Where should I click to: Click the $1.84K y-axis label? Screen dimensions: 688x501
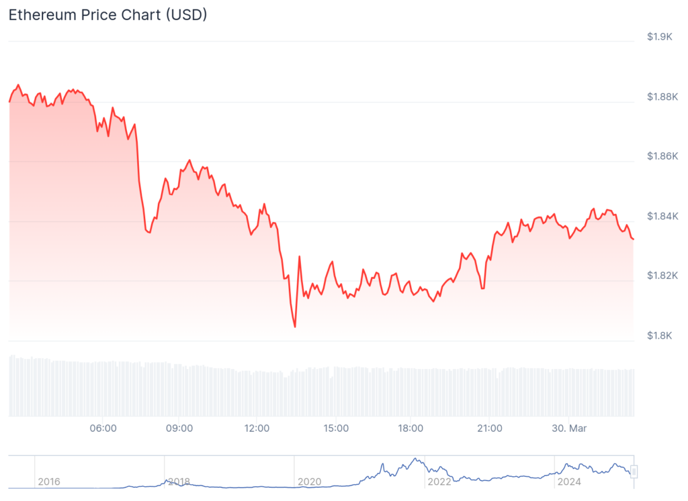click(661, 216)
